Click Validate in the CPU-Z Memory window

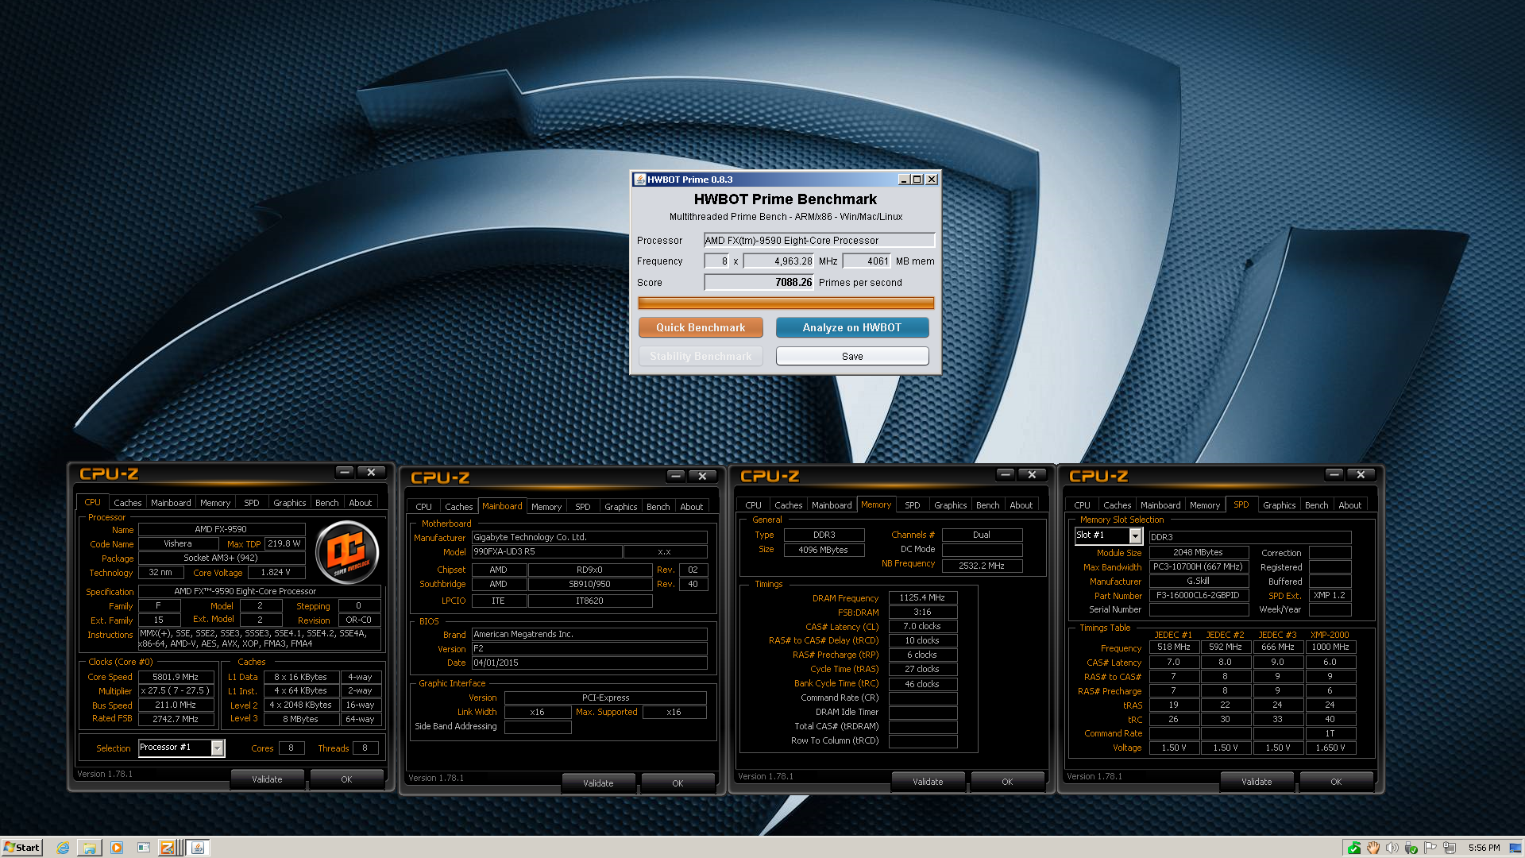click(928, 782)
